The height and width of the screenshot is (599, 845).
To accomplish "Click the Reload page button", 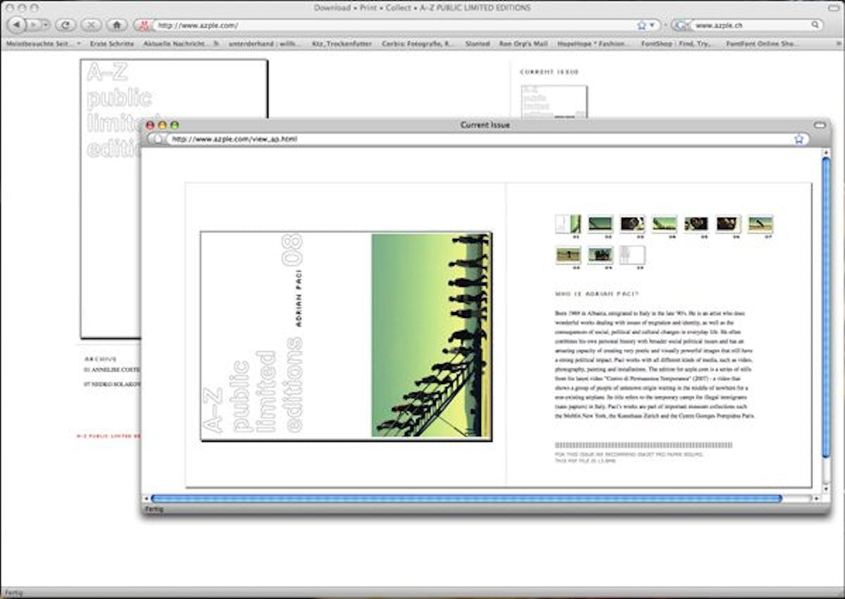I will 65,25.
